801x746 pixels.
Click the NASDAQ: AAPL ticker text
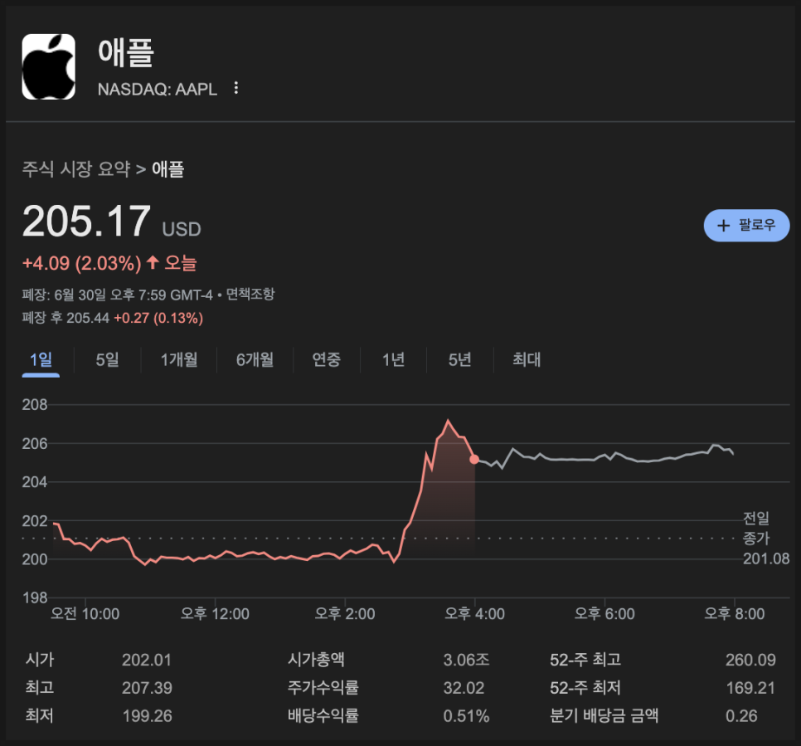pyautogui.click(x=158, y=89)
